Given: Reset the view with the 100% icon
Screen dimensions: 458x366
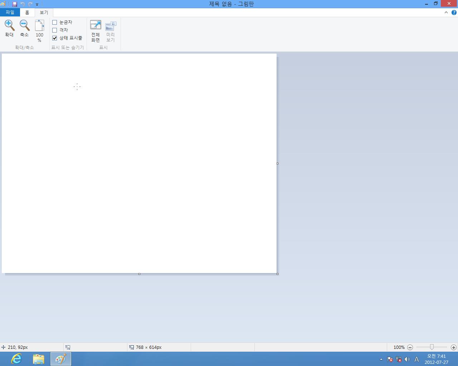Looking at the screenshot, I should pos(39,31).
